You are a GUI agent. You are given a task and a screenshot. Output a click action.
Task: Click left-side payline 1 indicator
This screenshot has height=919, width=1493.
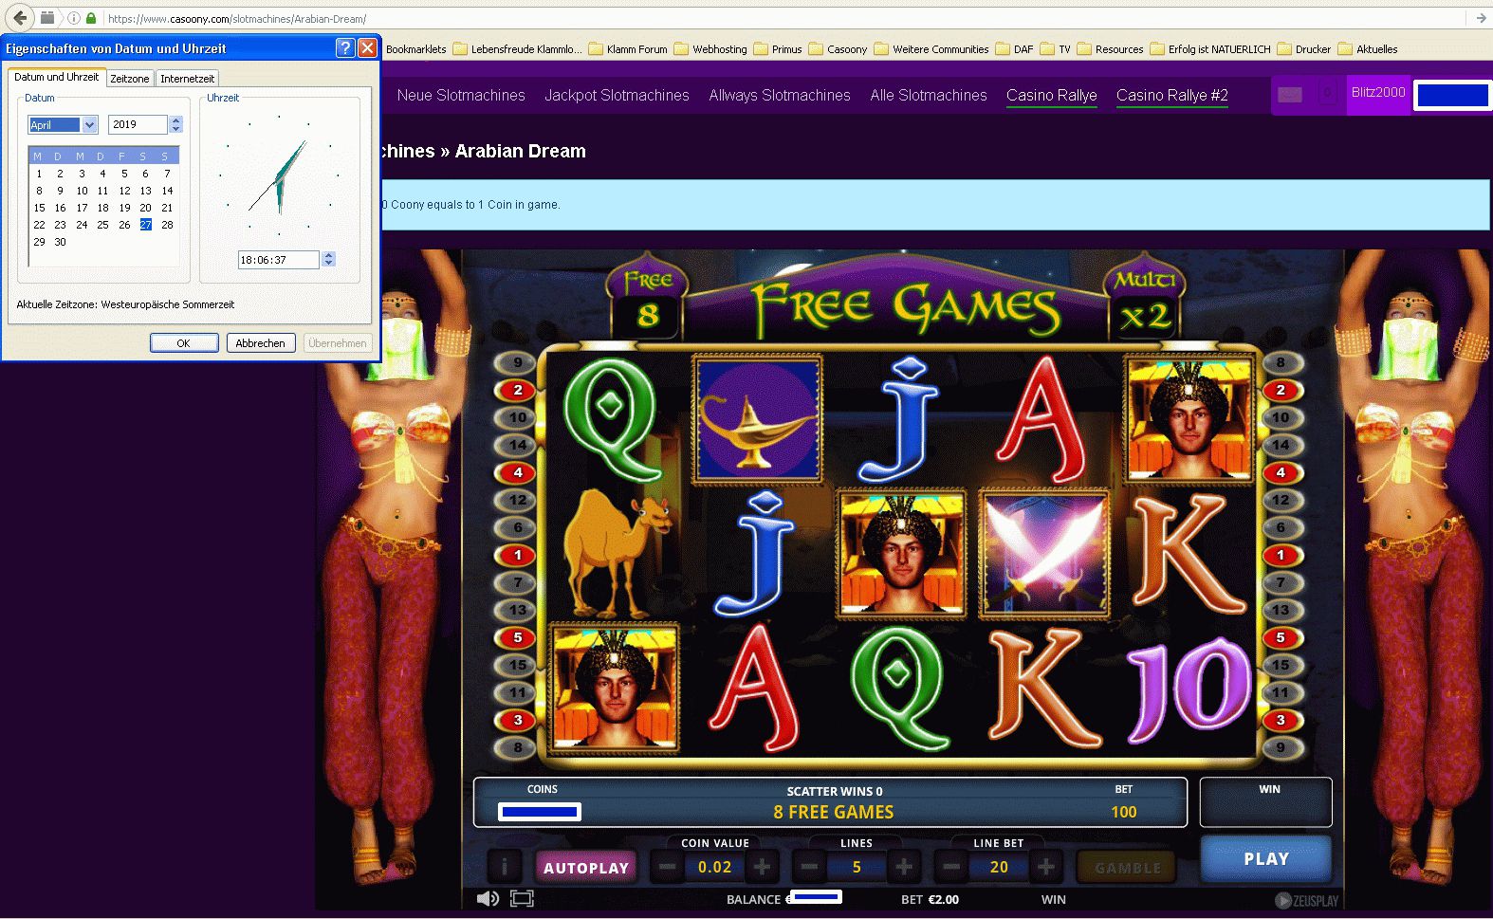tap(518, 555)
